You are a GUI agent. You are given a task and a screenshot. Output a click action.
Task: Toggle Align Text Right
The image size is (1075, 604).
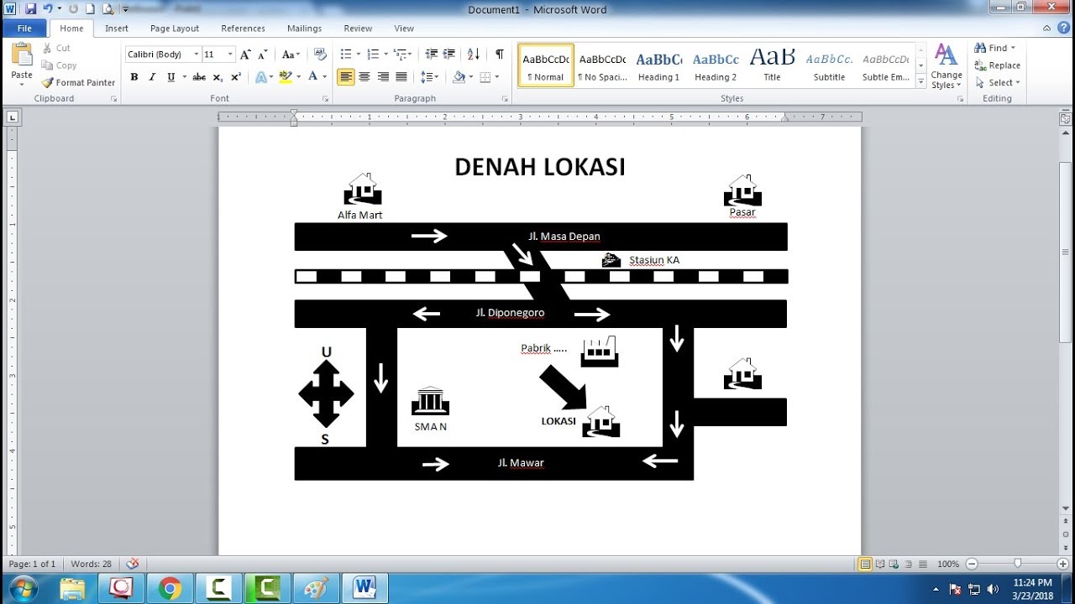[383, 77]
